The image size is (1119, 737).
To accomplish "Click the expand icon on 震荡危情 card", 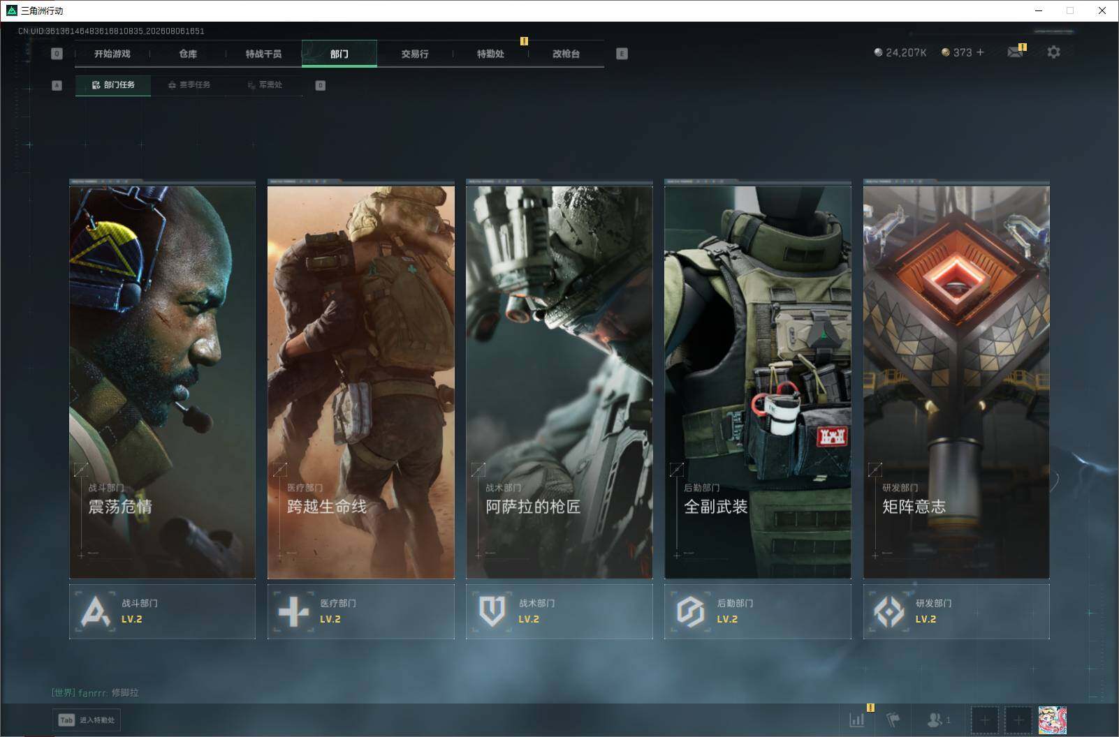I will (81, 470).
